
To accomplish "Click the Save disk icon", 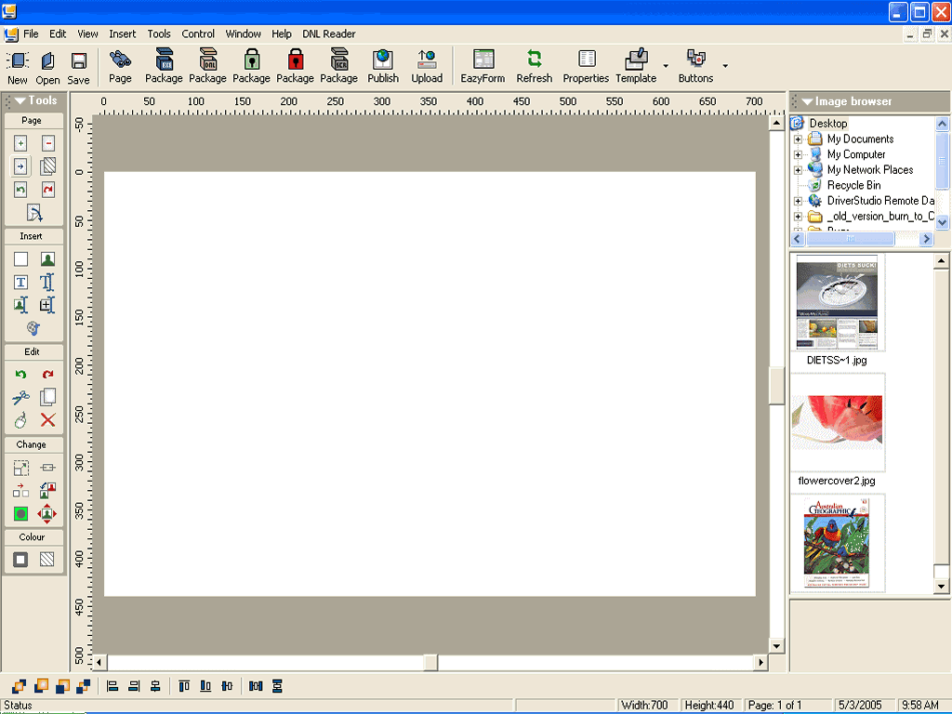I will pos(78,60).
